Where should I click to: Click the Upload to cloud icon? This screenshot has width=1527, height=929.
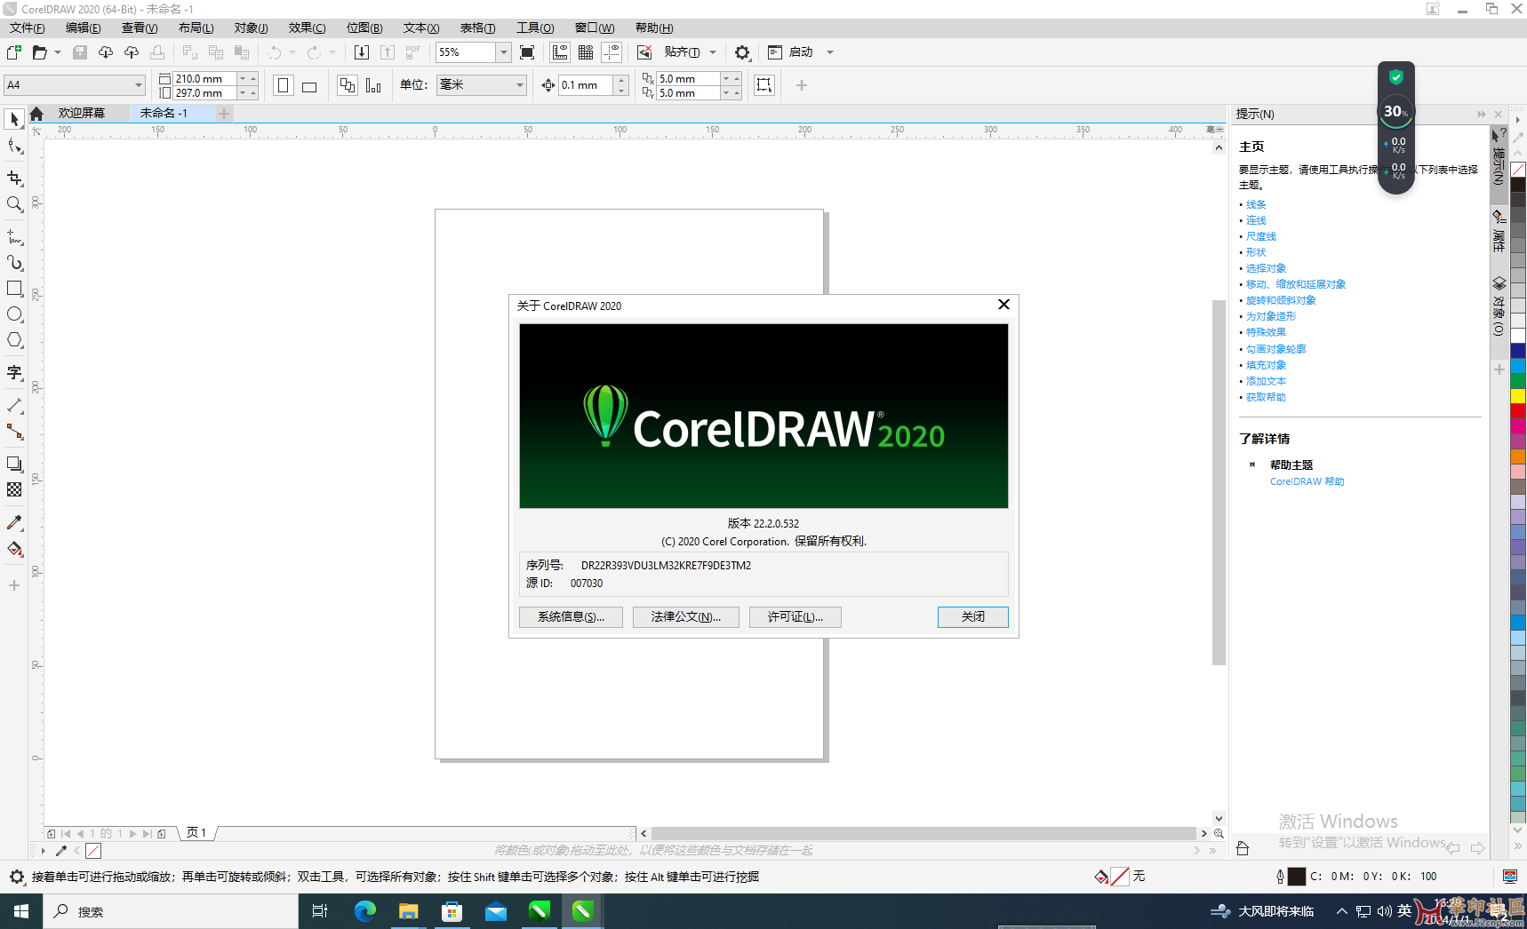(x=132, y=52)
